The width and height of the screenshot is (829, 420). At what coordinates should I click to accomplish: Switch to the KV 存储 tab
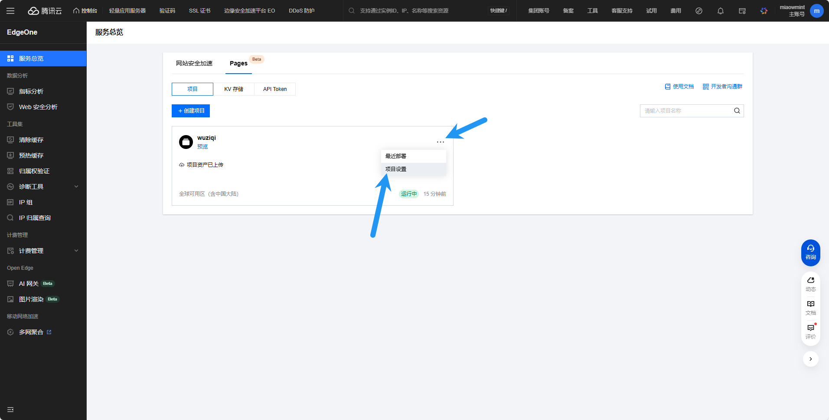click(x=234, y=89)
